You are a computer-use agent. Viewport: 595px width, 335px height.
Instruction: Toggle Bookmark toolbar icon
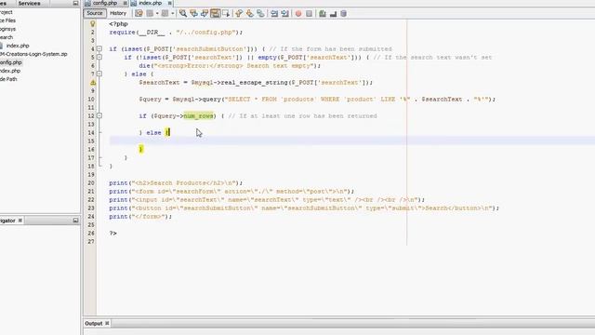point(260,13)
